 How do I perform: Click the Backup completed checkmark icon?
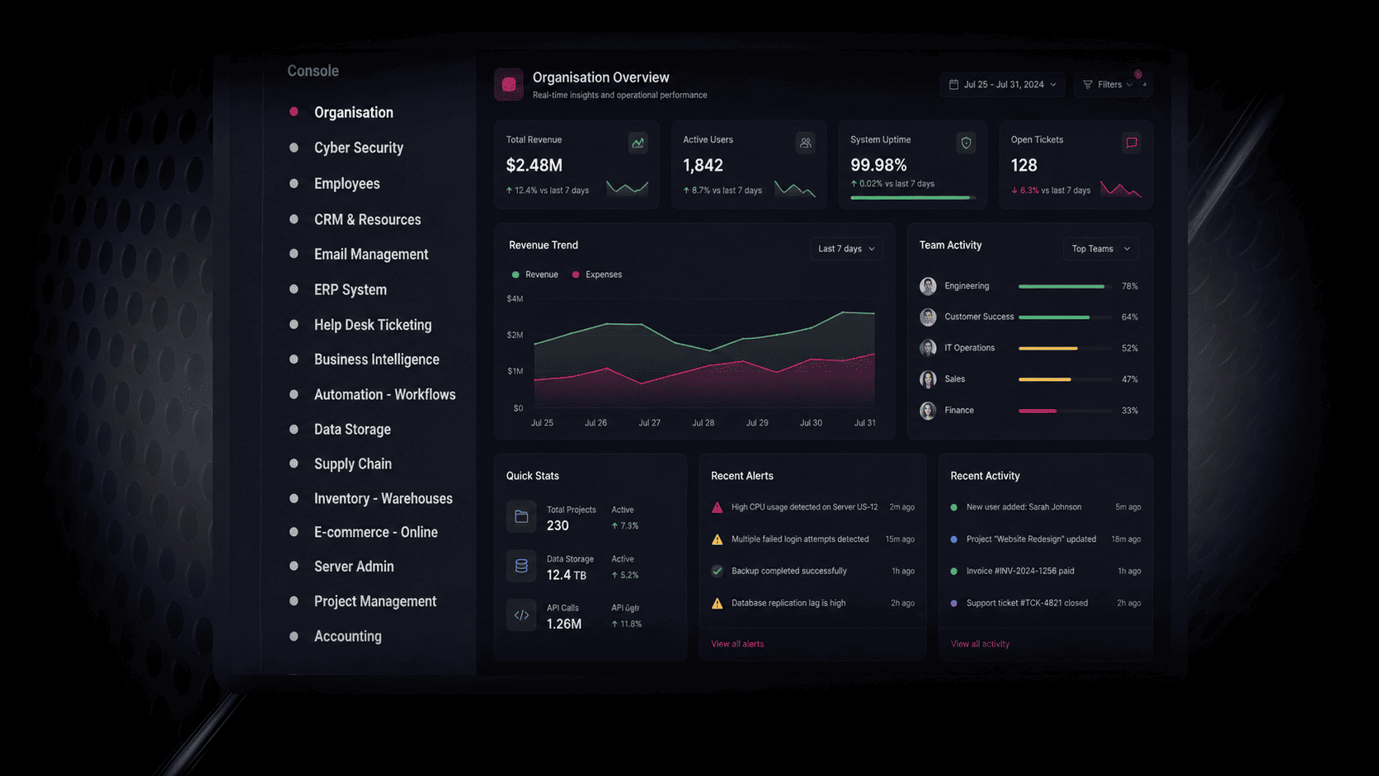[717, 571]
